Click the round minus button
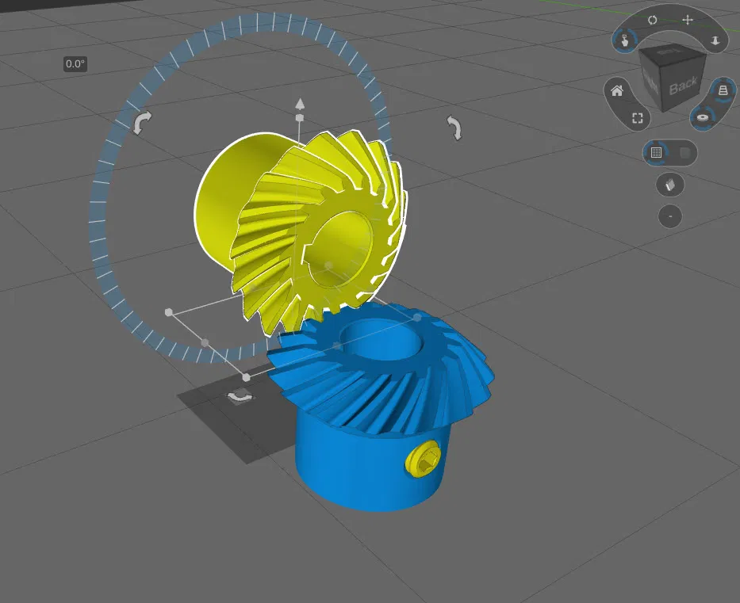 point(670,216)
